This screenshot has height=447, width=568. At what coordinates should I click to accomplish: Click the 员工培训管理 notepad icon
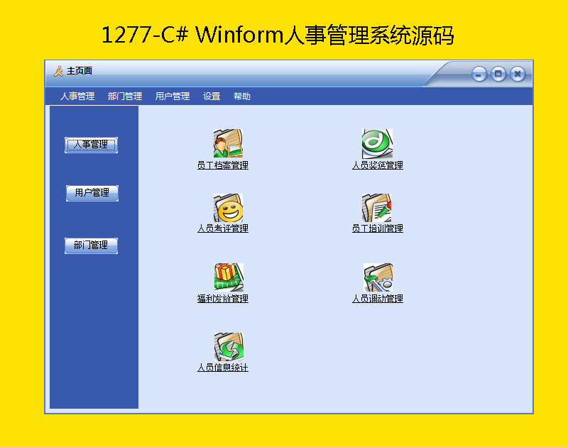pyautogui.click(x=376, y=208)
